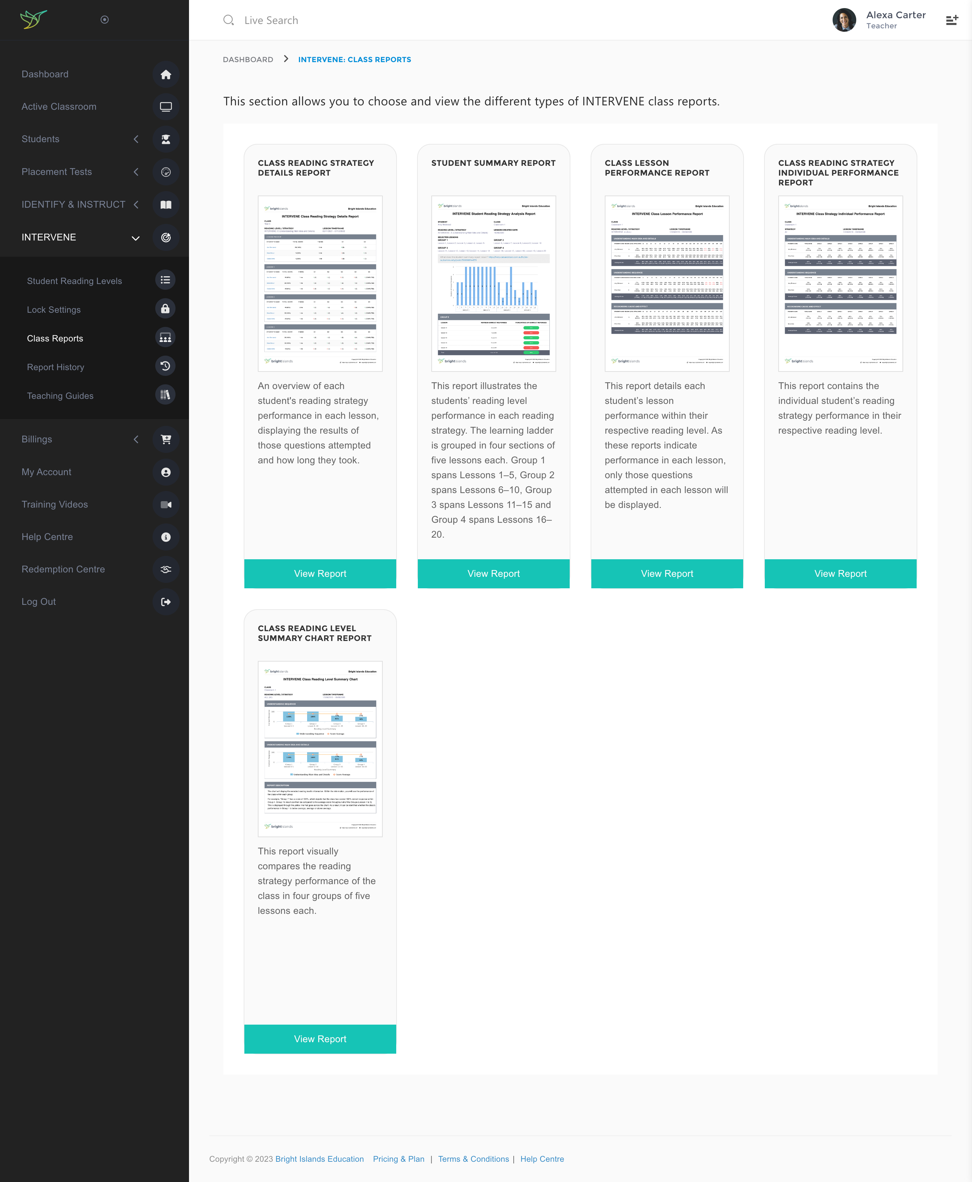This screenshot has width=972, height=1182.
Task: View the Student Summary Report
Action: point(493,574)
